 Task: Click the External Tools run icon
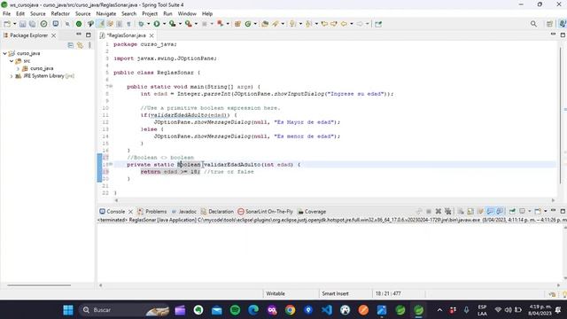[189, 24]
